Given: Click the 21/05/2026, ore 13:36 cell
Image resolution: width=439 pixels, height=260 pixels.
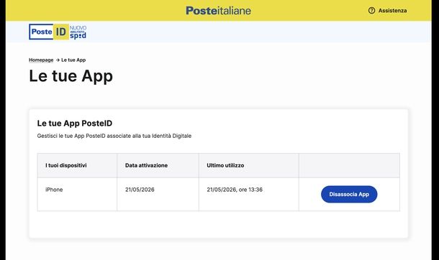Looking at the screenshot, I should 248,194.
